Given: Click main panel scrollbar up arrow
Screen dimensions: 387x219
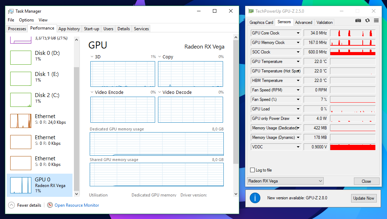Looking at the screenshot, I should pyautogui.click(x=236, y=37).
